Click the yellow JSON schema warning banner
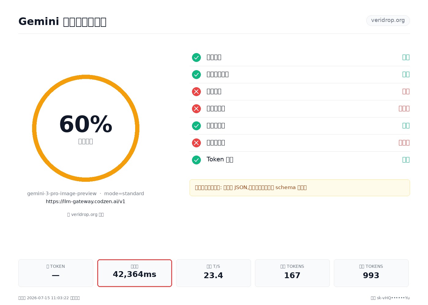Image resolution: width=428 pixels, height=305 pixels. point(300,188)
